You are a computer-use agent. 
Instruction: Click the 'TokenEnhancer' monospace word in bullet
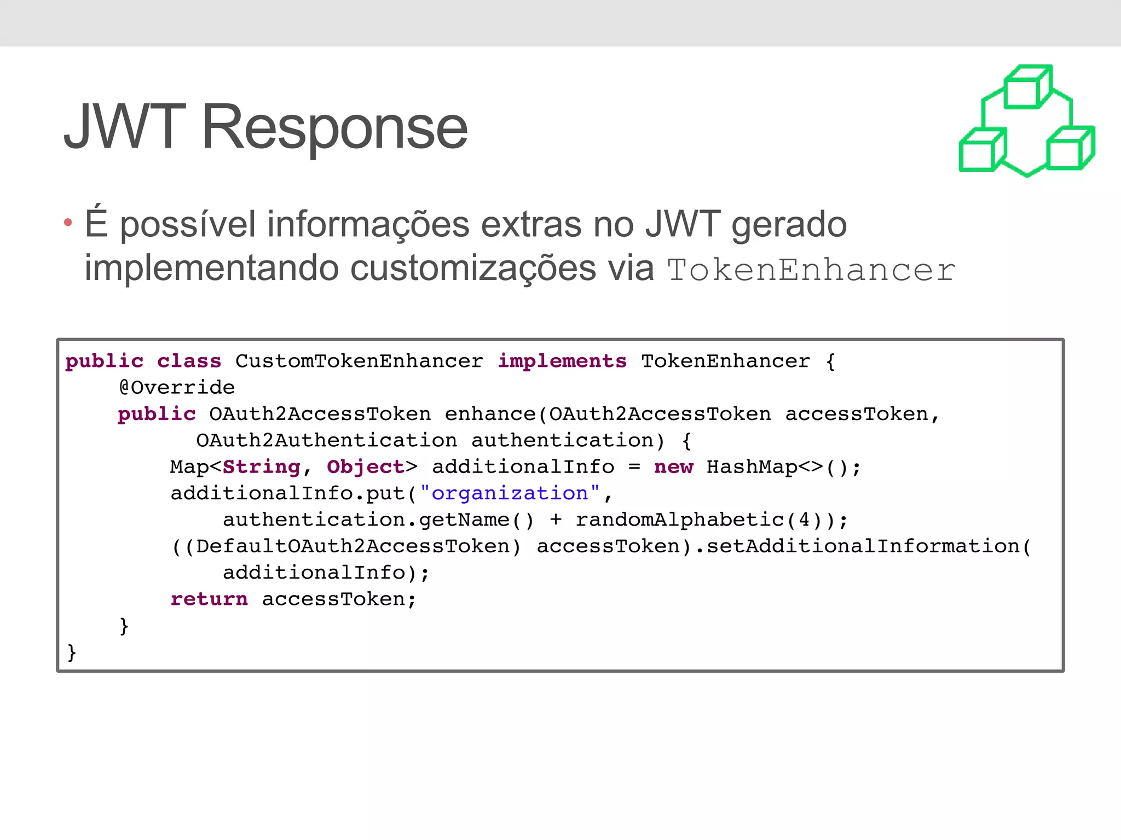[x=811, y=270]
